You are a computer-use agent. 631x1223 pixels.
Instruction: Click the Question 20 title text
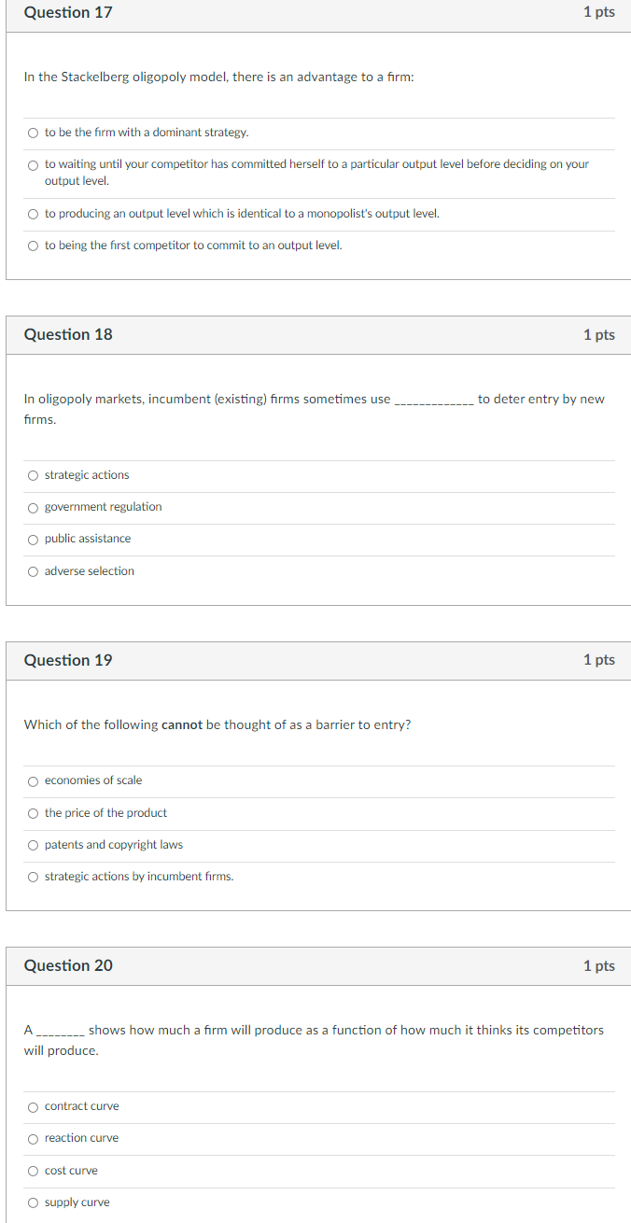tap(68, 965)
